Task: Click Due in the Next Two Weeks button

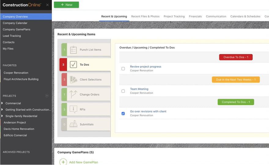Action: [x=236, y=79]
